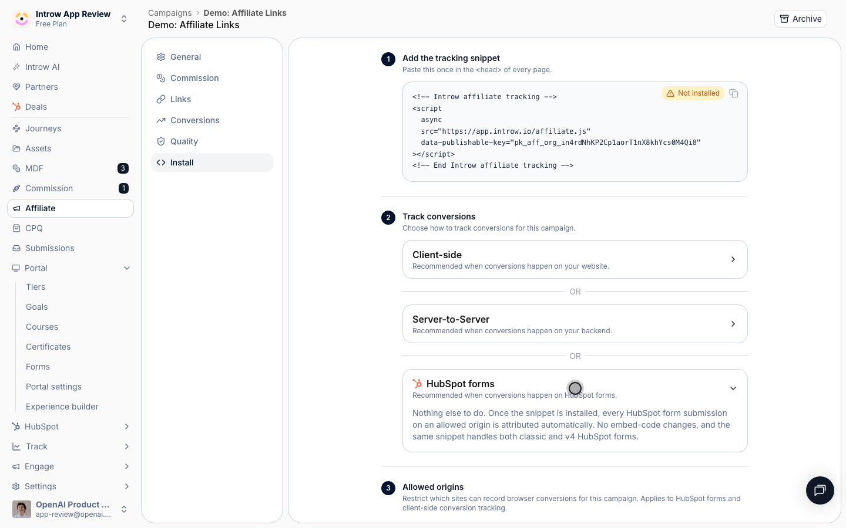The height and width of the screenshot is (528, 846).
Task: Go to Campaigns breadcrumb link
Action: coord(170,13)
